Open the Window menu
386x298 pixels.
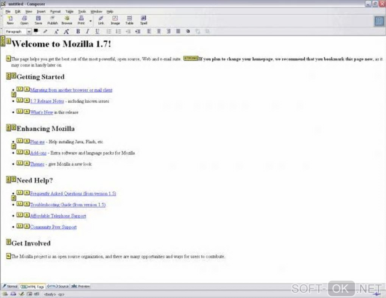point(96,12)
